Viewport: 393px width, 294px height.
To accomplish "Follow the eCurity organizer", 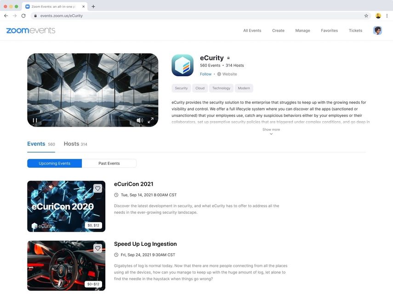I will tap(205, 74).
